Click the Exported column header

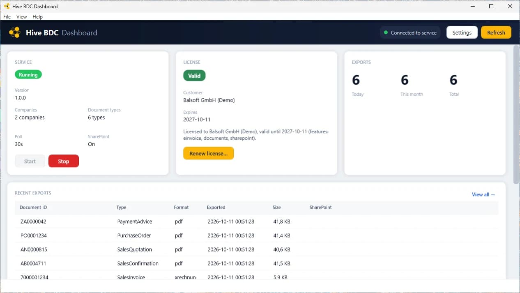coord(216,208)
